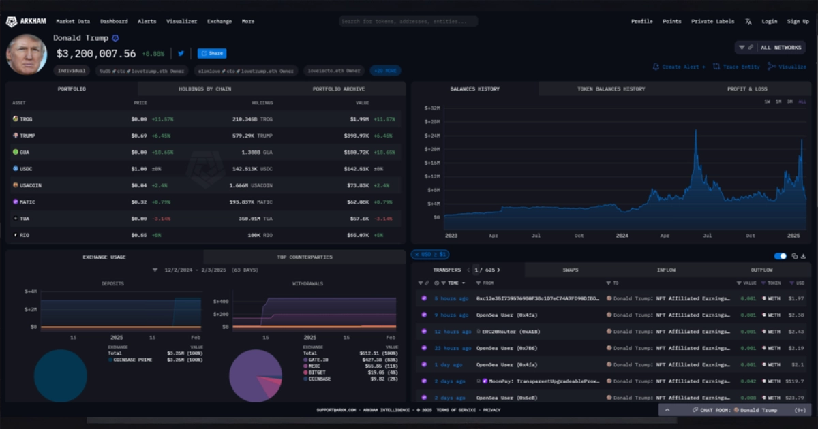Click the +20 MORE tags button

click(x=385, y=71)
